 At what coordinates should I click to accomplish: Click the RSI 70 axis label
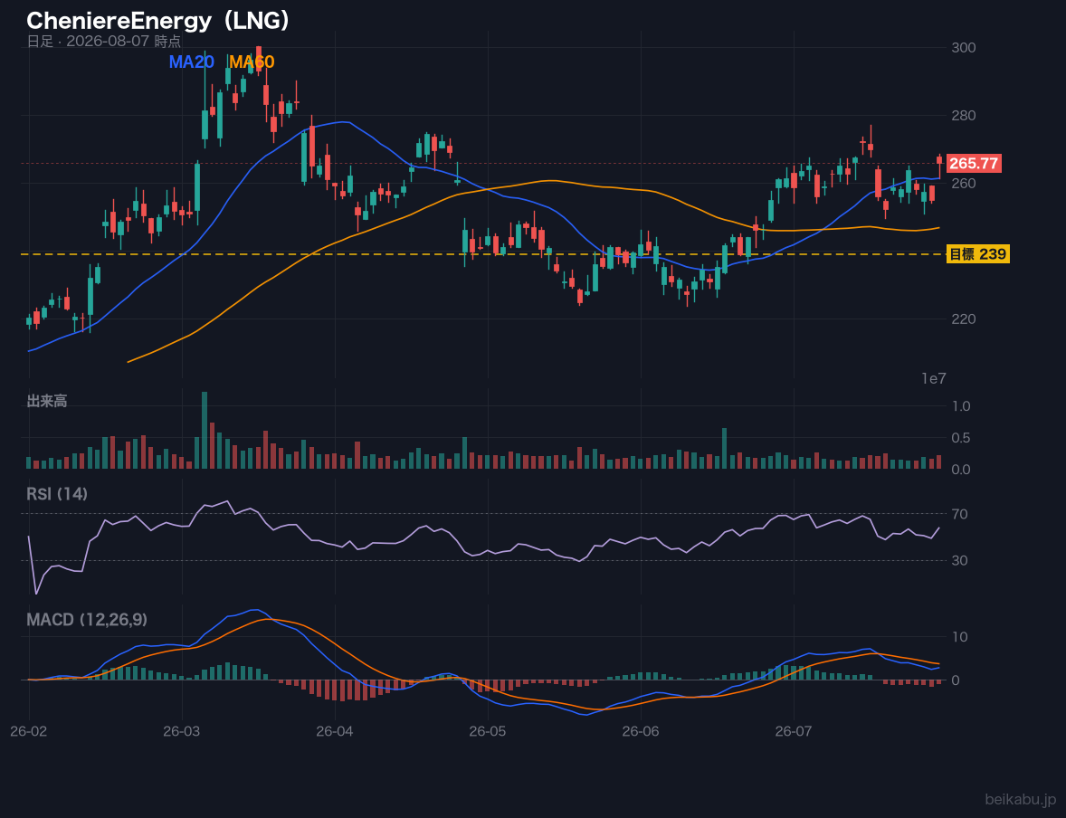click(959, 514)
